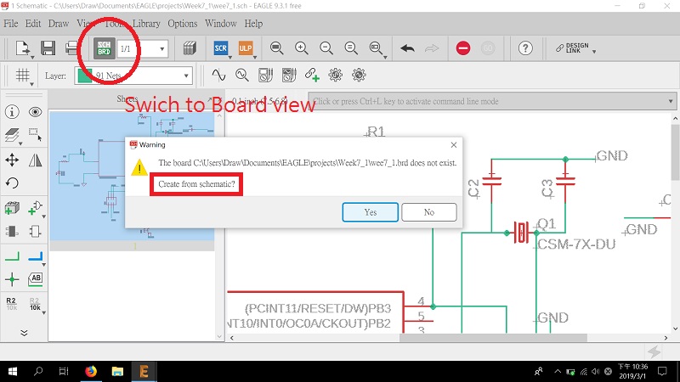Click the New file icon
Image resolution: width=680 pixels, height=382 pixels.
pyautogui.click(x=22, y=48)
